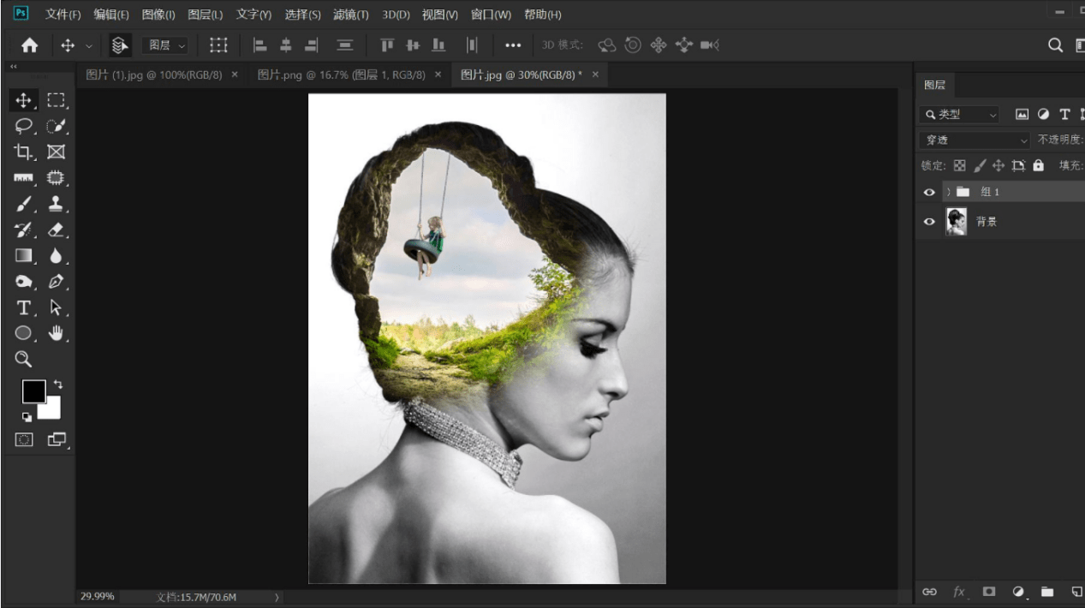This screenshot has width=1085, height=608.
Task: Hide the 背景 layer
Action: (x=929, y=221)
